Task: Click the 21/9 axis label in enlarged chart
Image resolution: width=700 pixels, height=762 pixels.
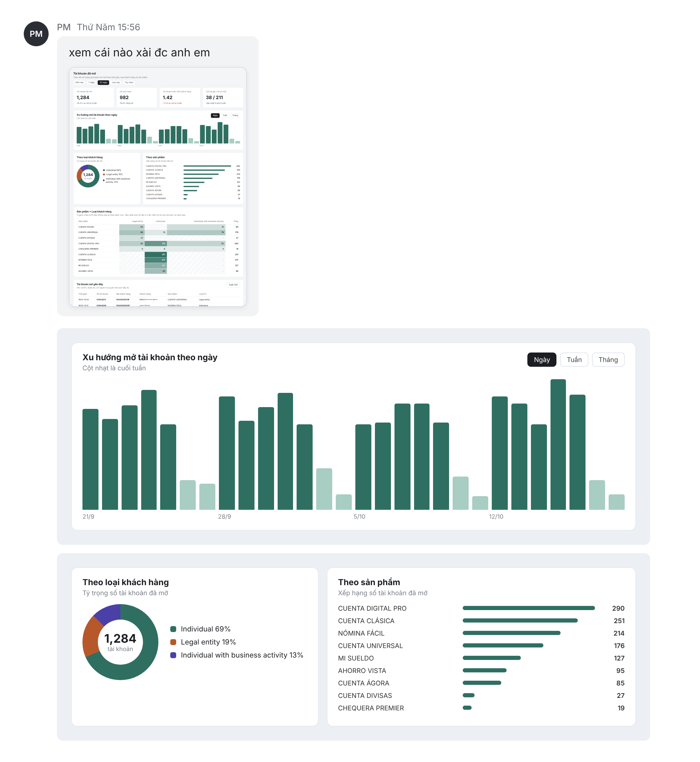Action: (88, 517)
